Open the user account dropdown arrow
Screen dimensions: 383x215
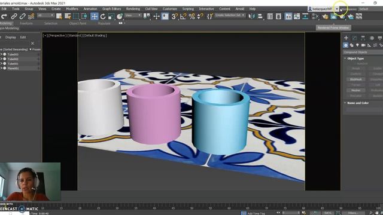pyautogui.click(x=337, y=9)
